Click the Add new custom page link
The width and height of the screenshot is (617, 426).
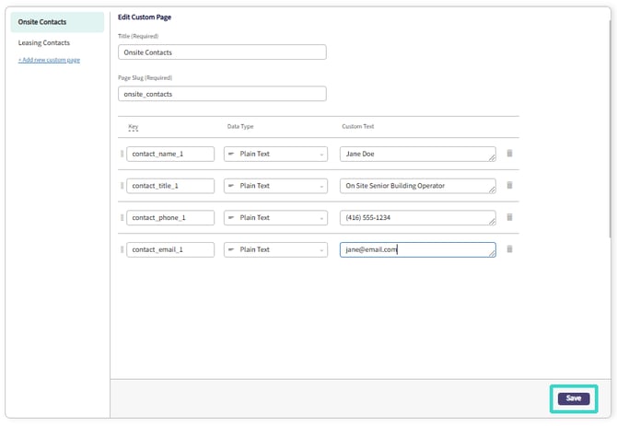click(49, 60)
